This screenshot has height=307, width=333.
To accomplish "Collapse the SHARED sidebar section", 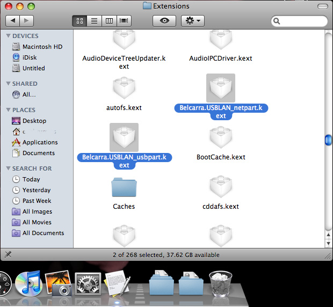I will coord(8,83).
